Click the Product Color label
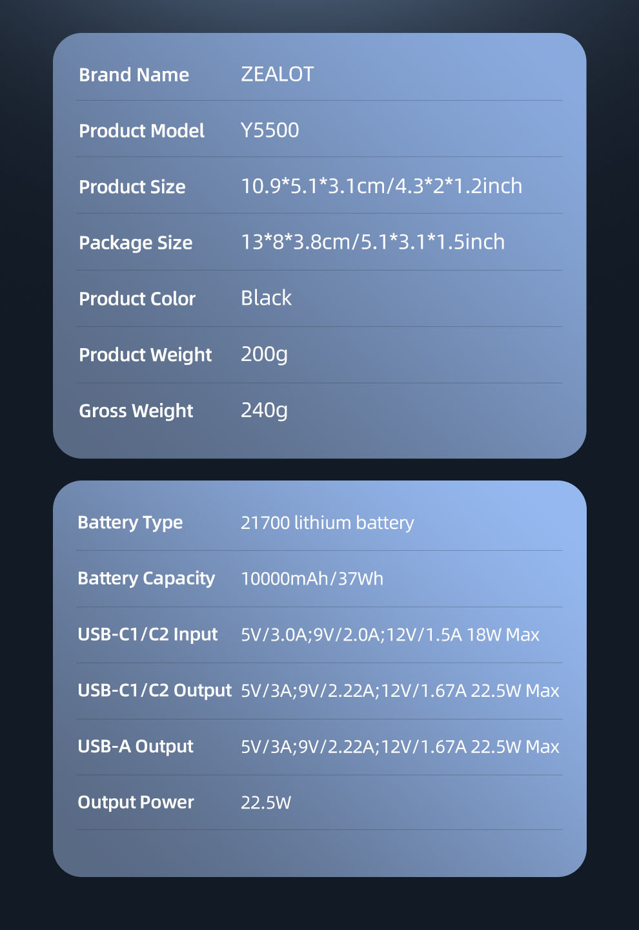This screenshot has width=639, height=930. click(x=137, y=299)
